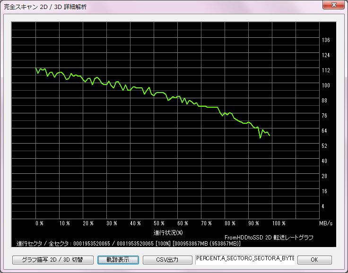Click the 112 transfer rate axis label
This screenshot has height=273, width=348.
point(326,70)
